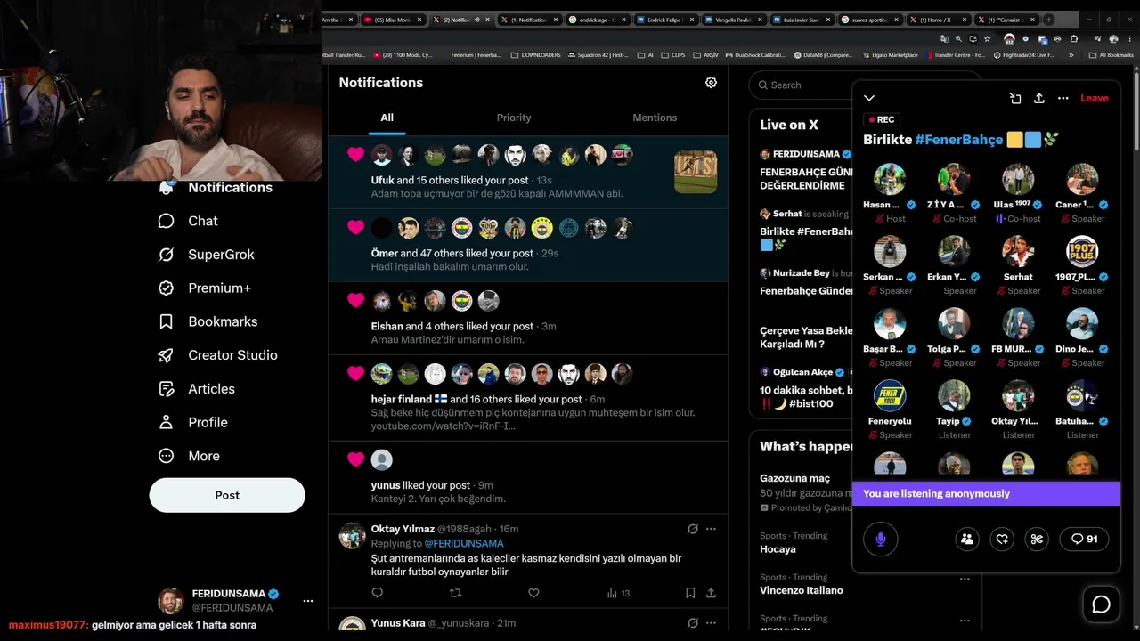Click the #FenerBahçe hashtag in Space title
1140x641 pixels.
[958, 140]
